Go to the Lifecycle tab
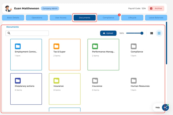This screenshot has height=115, width=173. coord(132,18)
